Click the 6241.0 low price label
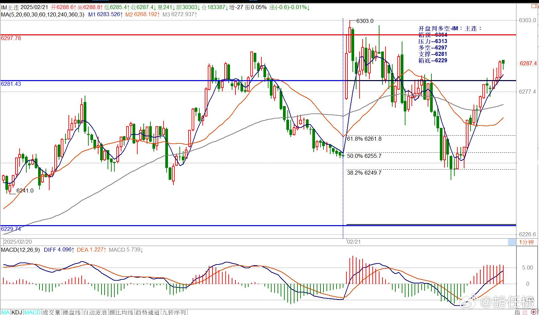The width and height of the screenshot is (539, 315). pyautogui.click(x=25, y=190)
